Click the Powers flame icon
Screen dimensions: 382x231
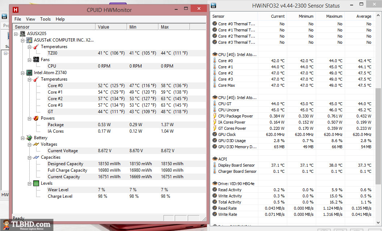[36, 118]
